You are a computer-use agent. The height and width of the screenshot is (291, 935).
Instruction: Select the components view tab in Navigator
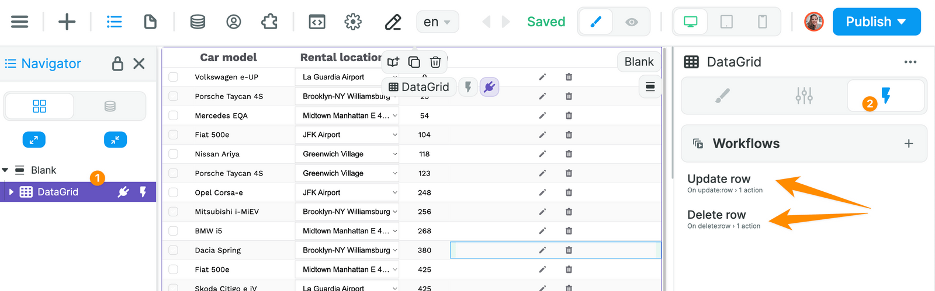[x=39, y=106]
